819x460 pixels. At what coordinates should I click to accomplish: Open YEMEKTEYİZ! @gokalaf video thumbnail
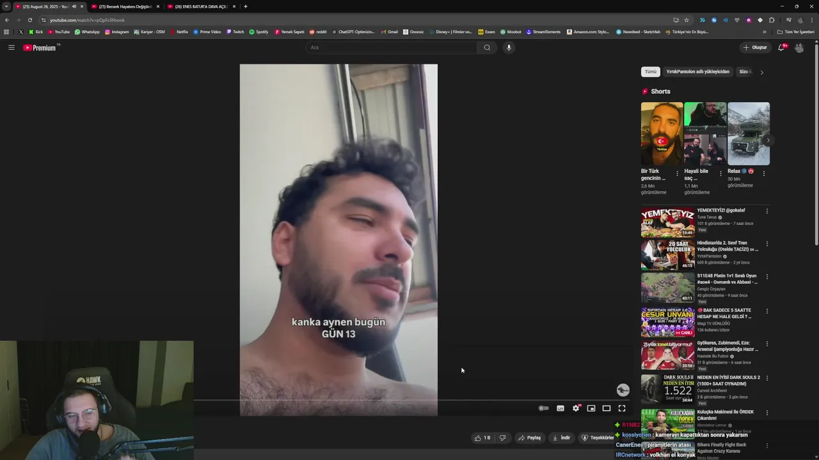tap(667, 222)
